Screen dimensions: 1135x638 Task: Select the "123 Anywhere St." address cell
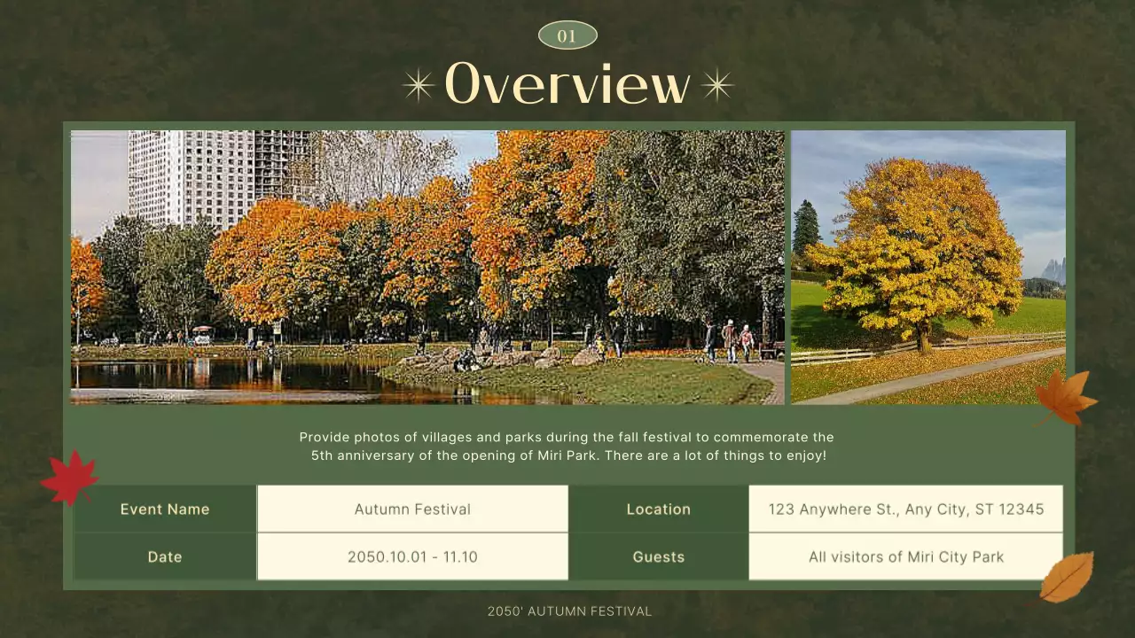(905, 509)
